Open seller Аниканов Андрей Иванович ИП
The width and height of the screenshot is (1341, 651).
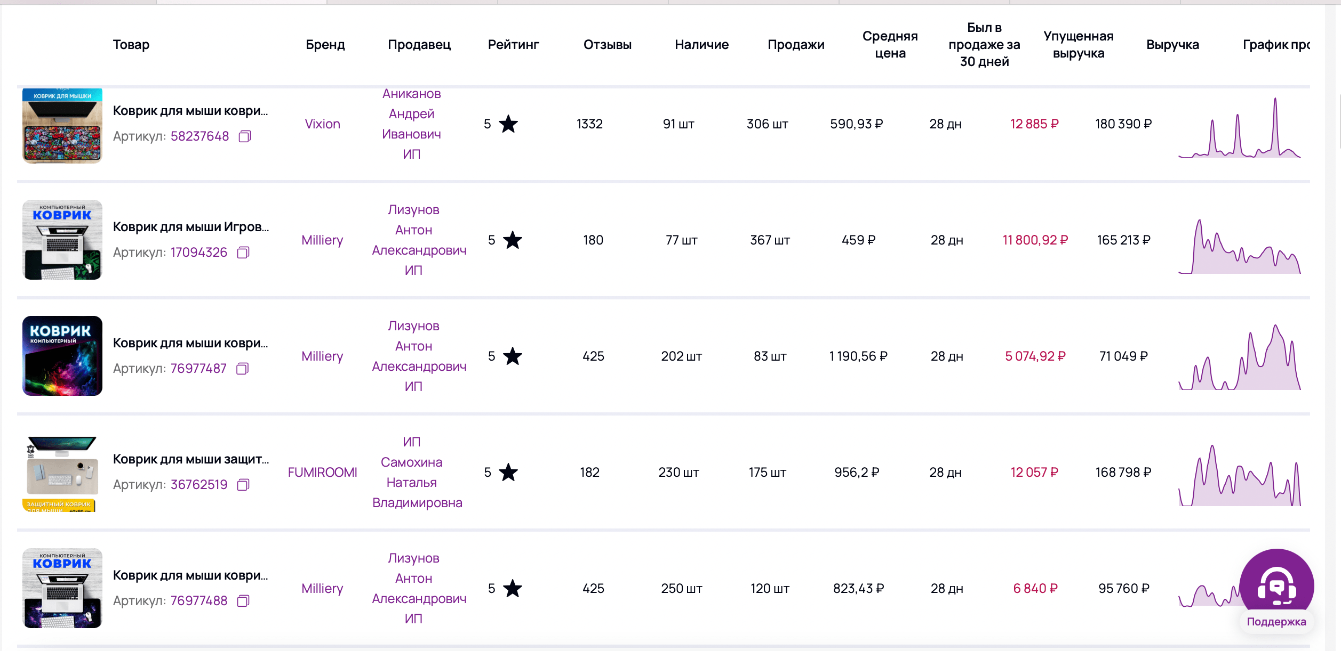click(x=411, y=124)
